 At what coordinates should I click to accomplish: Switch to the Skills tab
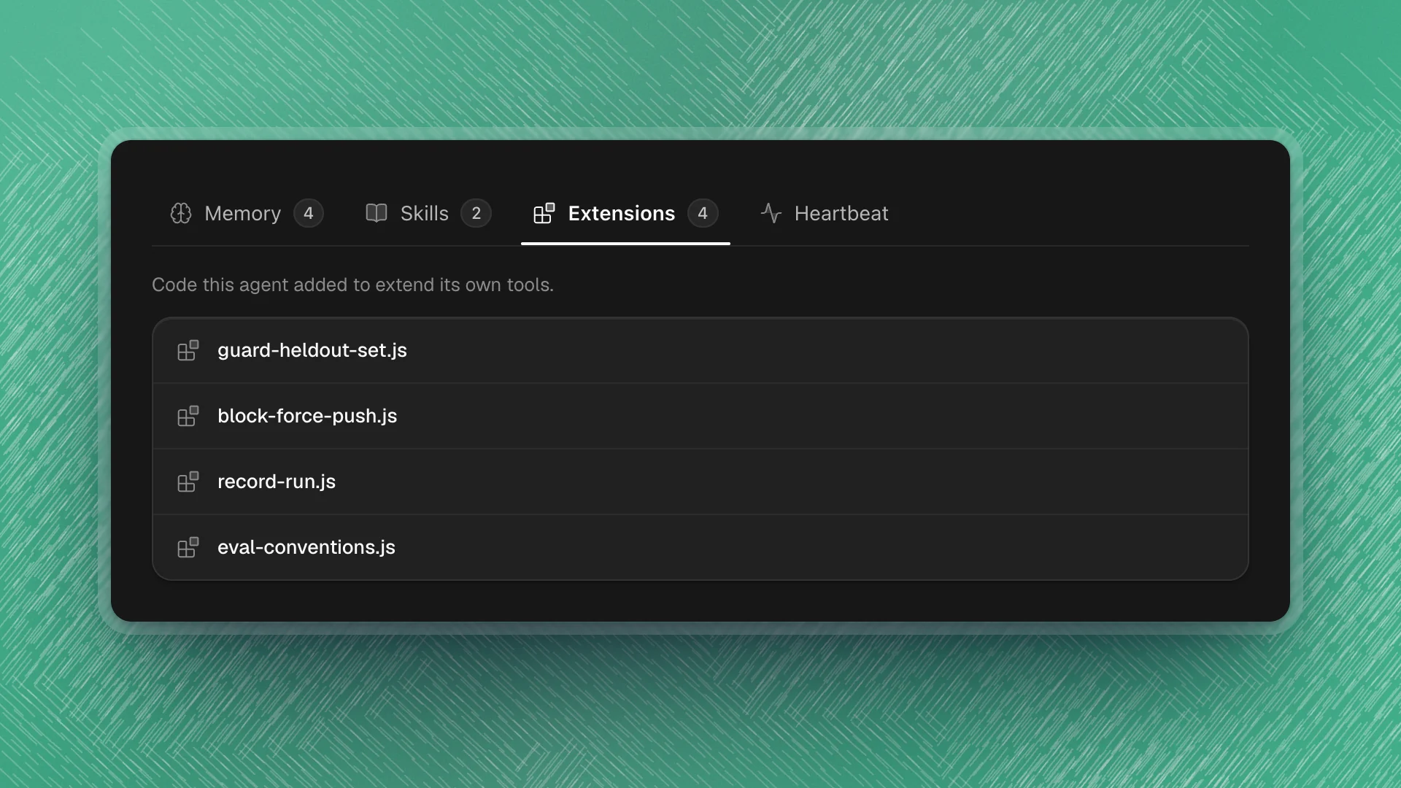coord(428,213)
